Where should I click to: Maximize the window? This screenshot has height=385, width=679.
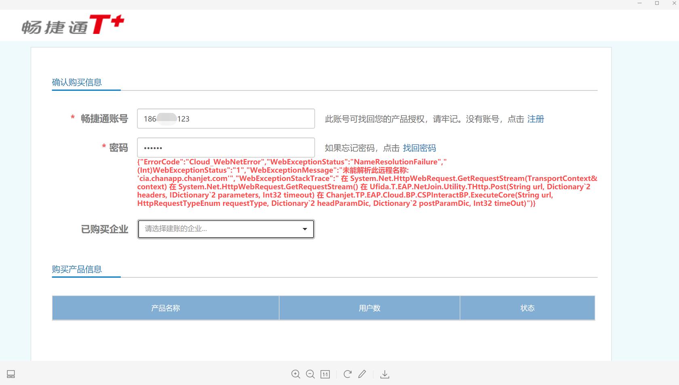[657, 3]
